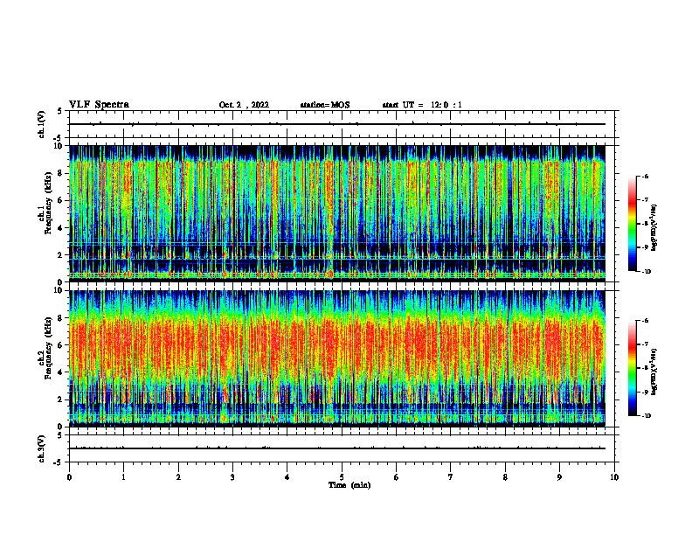The image size is (692, 535).
Task: Click the ch.1 voltage waveform trace panel
Action: click(342, 124)
